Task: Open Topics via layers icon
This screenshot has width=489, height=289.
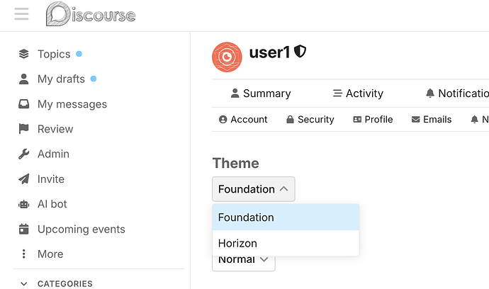Action: pos(23,54)
